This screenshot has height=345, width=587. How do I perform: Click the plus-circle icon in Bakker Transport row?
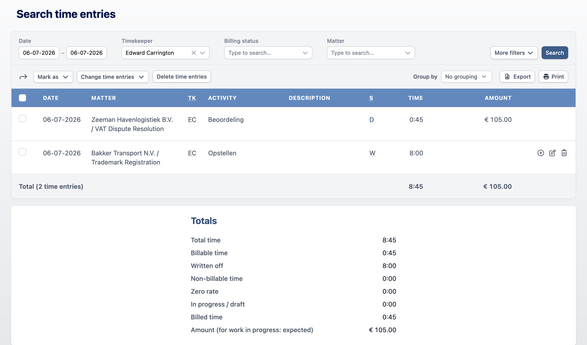pos(541,153)
